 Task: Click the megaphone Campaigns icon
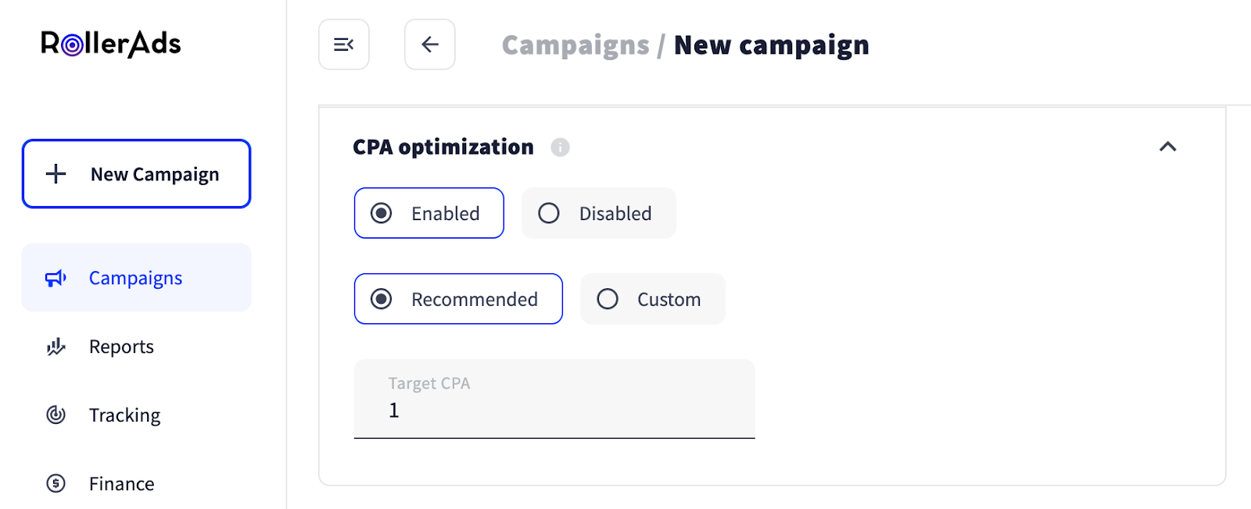point(56,278)
